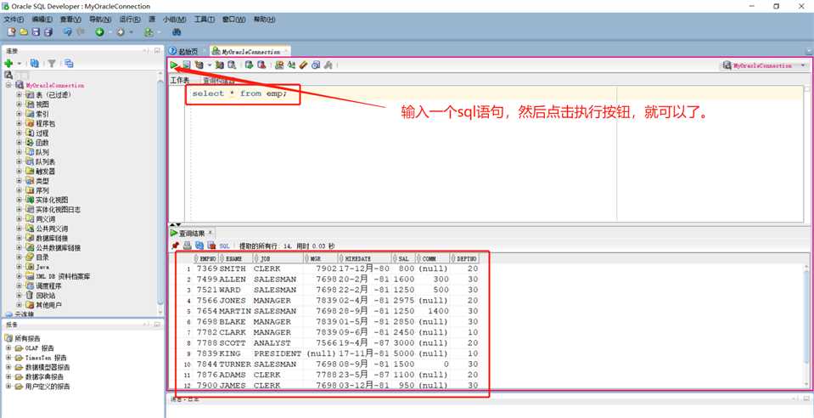This screenshot has height=418, width=814.
Task: Click the HIREDATE column header
Action: tap(366, 258)
